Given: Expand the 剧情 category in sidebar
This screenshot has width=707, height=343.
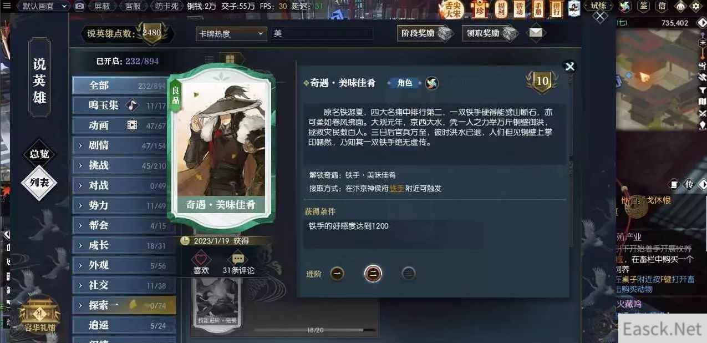Looking at the screenshot, I should 124,145.
